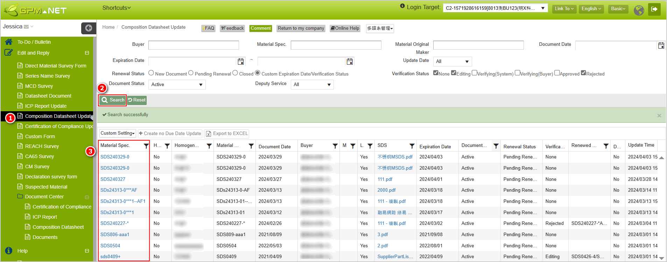This screenshot has width=667, height=262.
Task: Filter the L. column
Action: (x=370, y=146)
